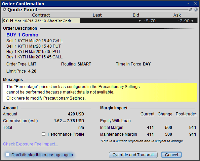Cancel the order confirmation
The image size is (200, 161).
tap(171, 155)
